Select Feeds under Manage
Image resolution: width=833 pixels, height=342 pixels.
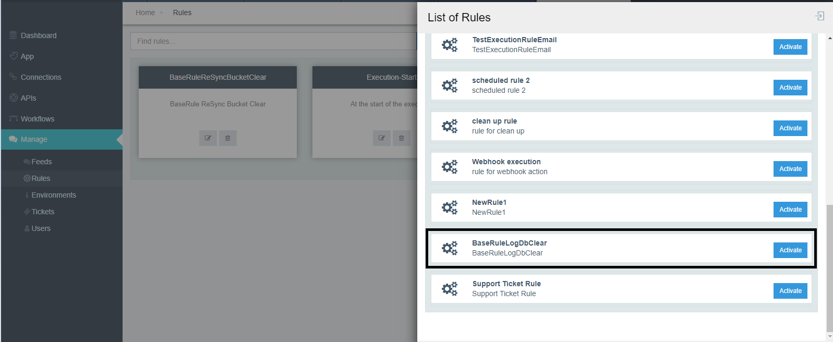[x=41, y=162]
